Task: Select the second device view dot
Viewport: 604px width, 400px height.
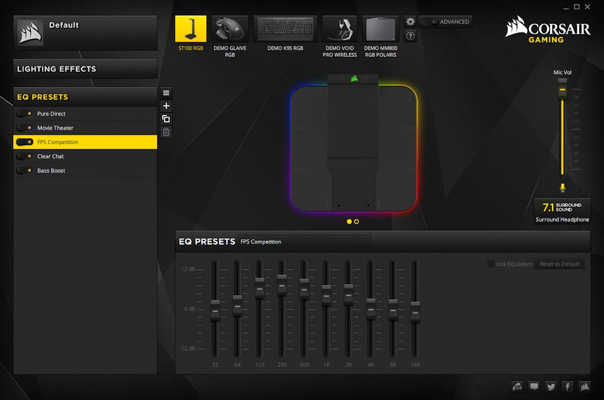Action: point(357,222)
